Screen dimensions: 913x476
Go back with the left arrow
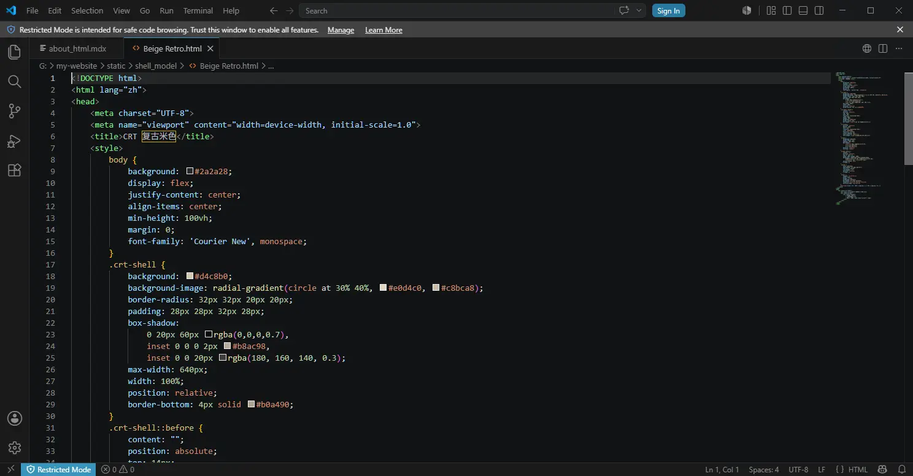[274, 10]
